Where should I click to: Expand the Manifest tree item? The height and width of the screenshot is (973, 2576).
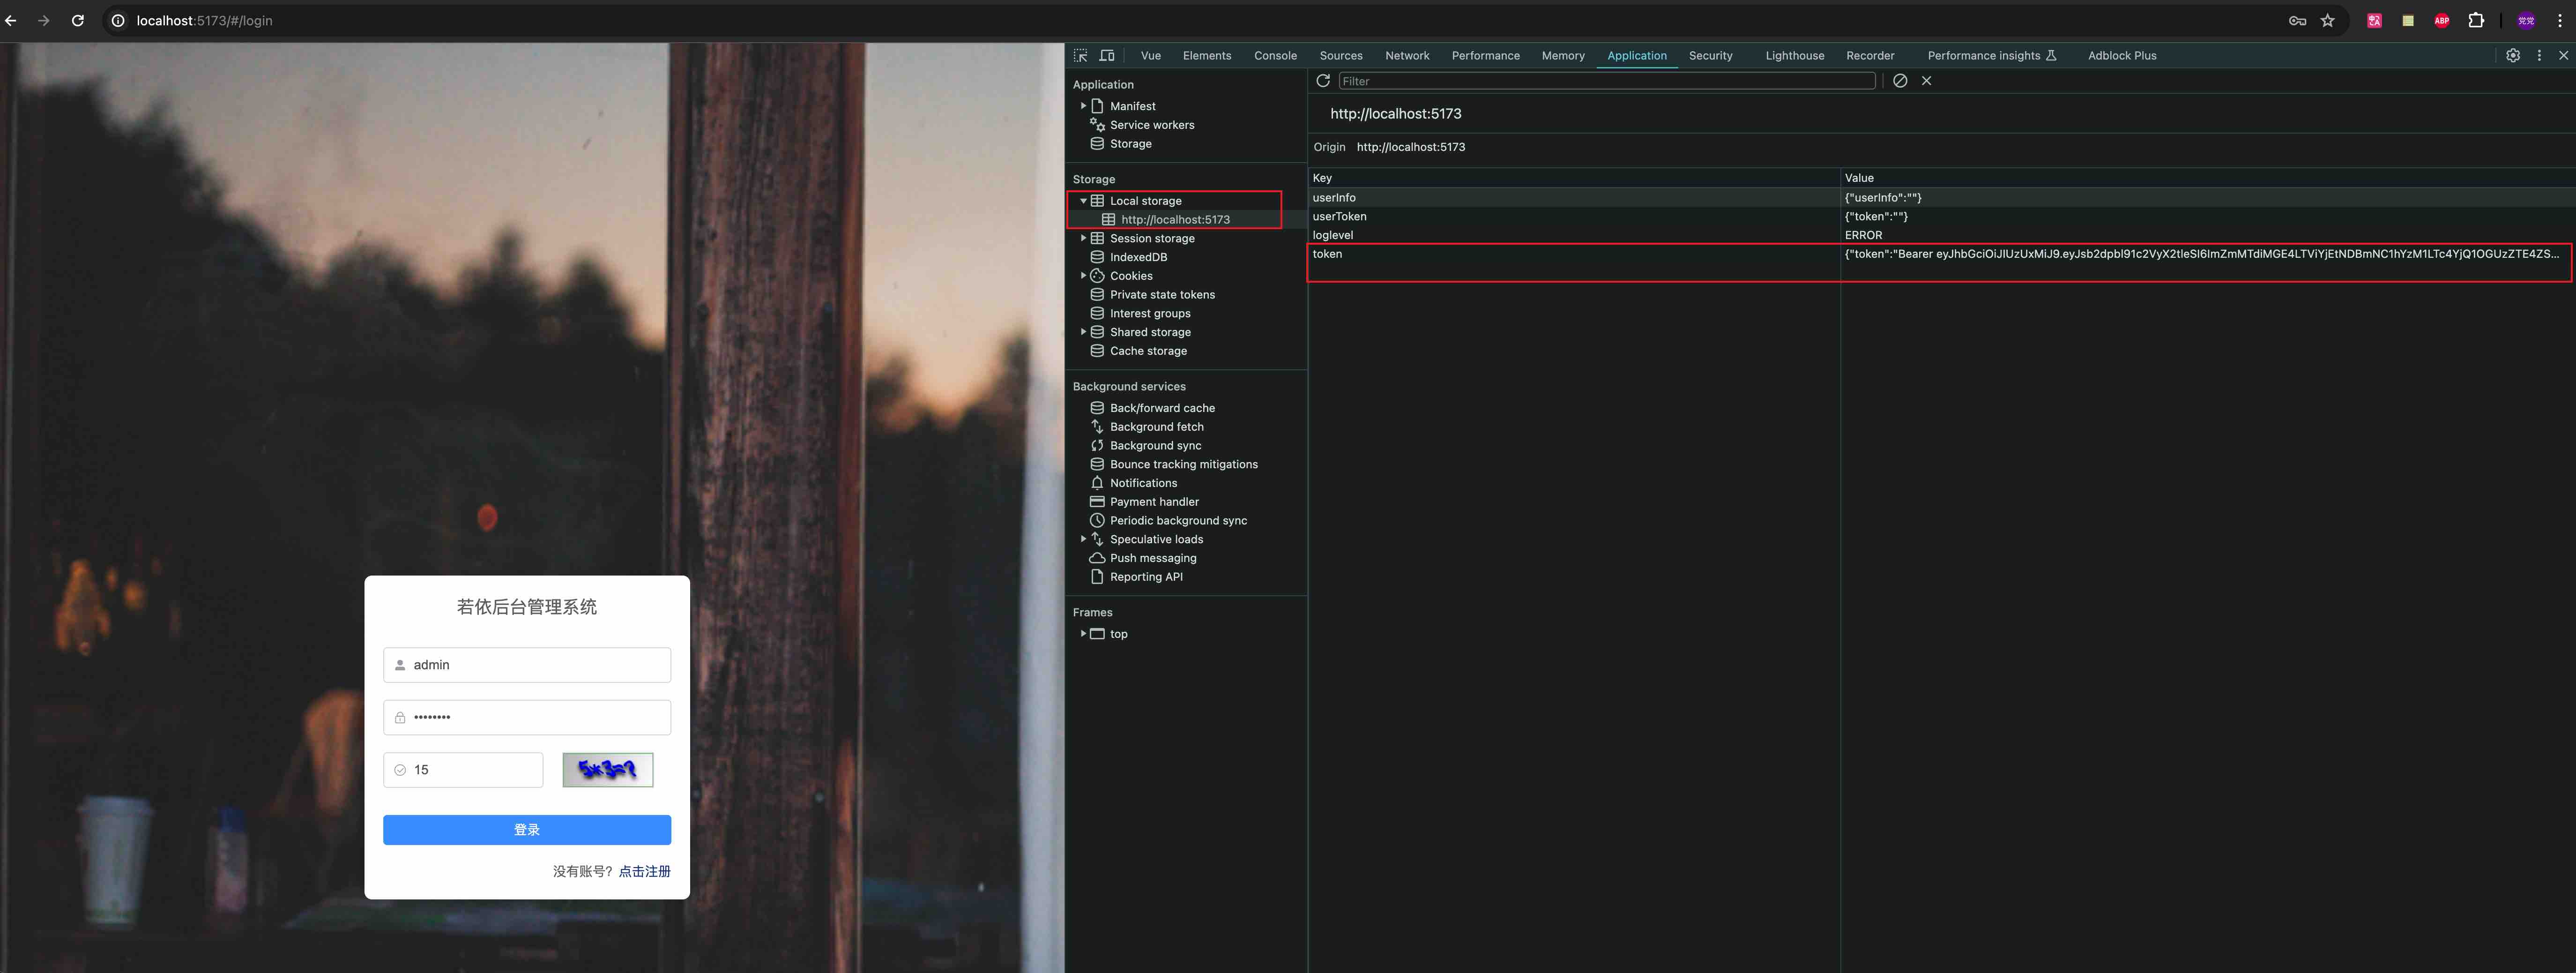tap(1083, 106)
